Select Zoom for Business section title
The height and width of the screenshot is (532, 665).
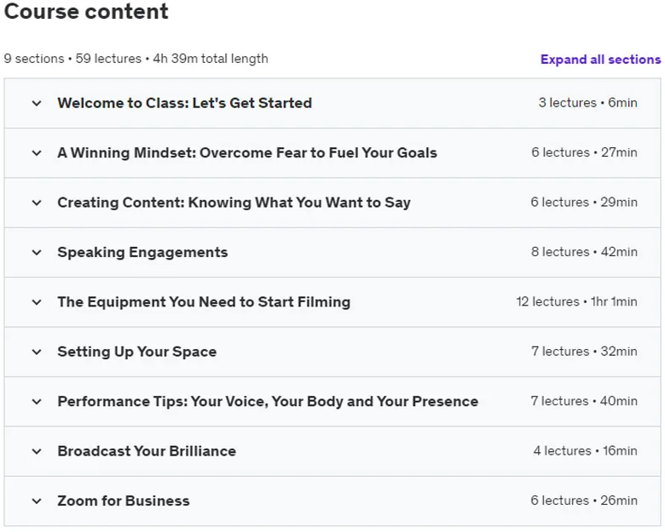(x=124, y=501)
